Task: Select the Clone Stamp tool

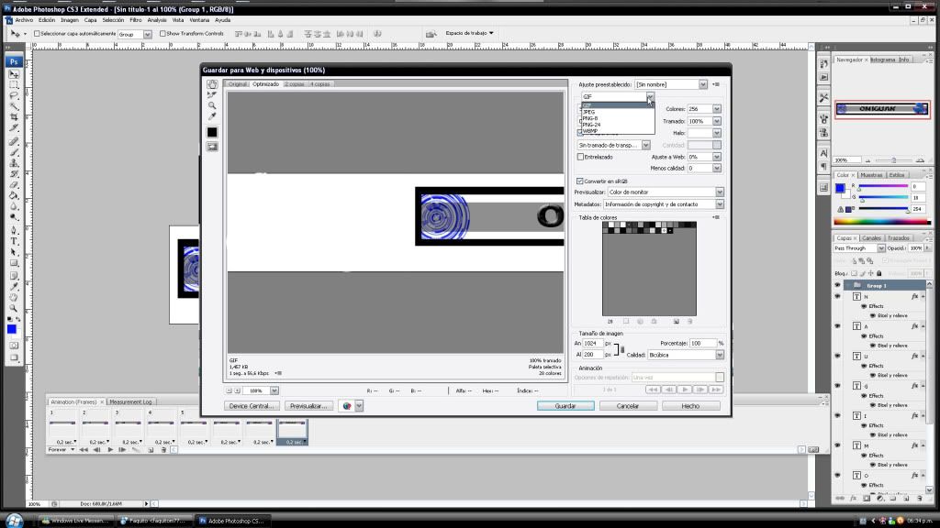Action: coord(14,163)
